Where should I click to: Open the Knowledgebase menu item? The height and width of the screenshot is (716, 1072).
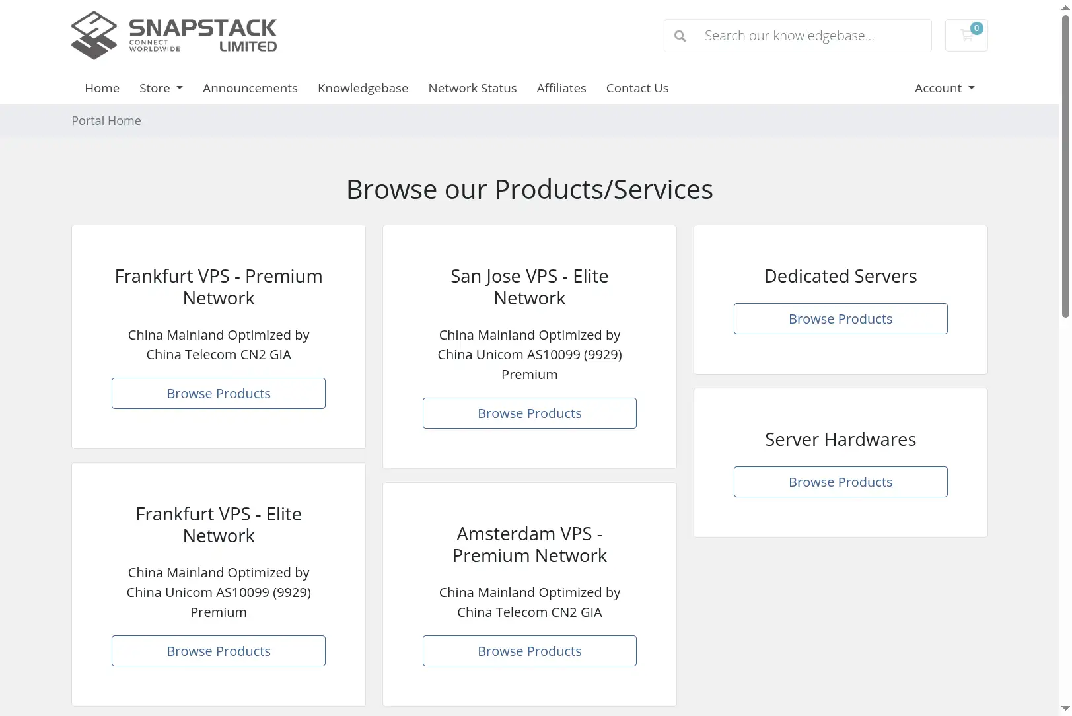click(x=363, y=88)
